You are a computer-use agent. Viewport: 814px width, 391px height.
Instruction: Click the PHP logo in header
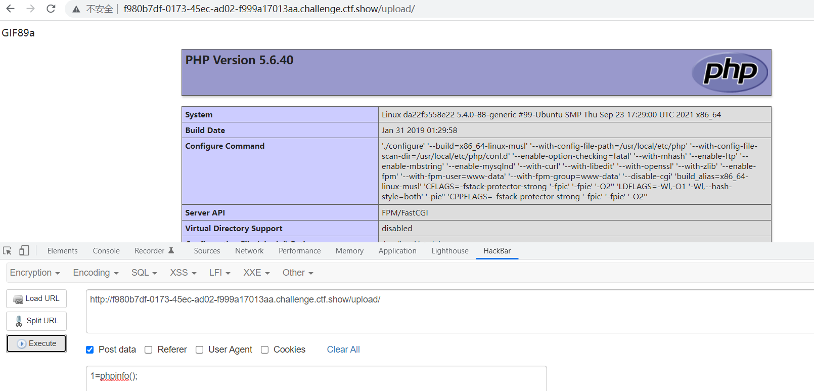point(730,72)
